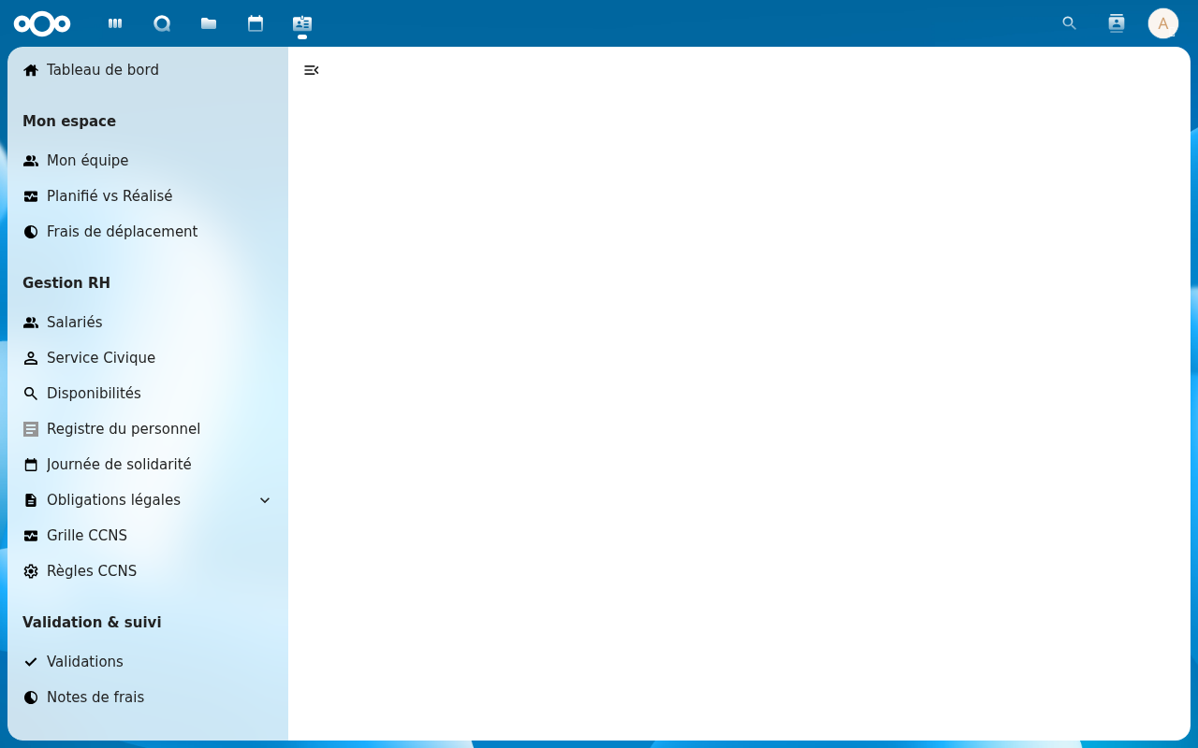The height and width of the screenshot is (748, 1198).
Task: Click the list icon beside Registre du personnel
Action: [31, 429]
